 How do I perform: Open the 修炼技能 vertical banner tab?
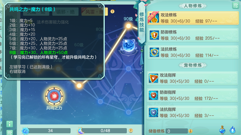tap(141, 22)
